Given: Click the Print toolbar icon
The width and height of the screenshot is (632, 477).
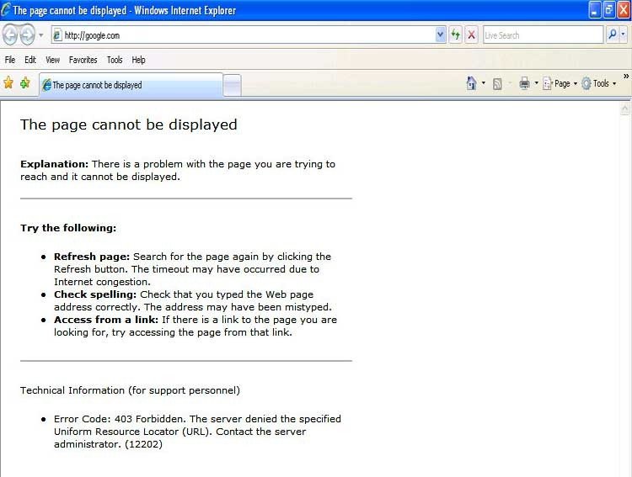Looking at the screenshot, I should pos(524,83).
